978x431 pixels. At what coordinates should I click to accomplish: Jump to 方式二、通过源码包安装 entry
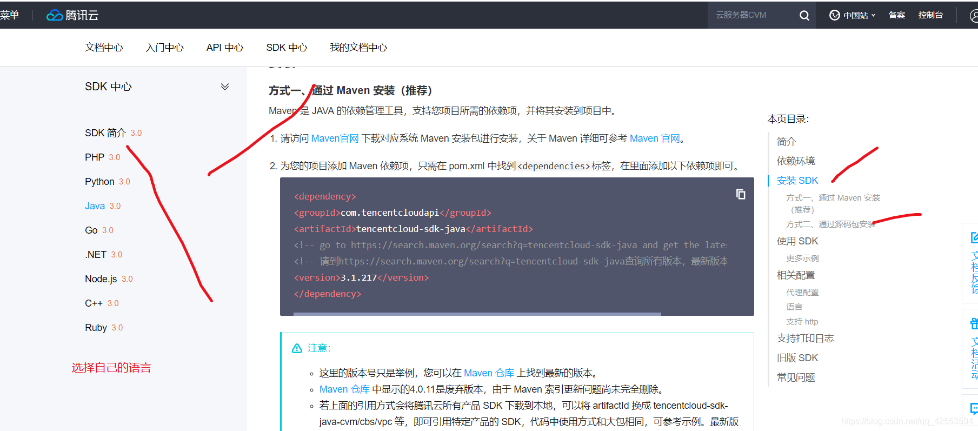[x=830, y=224]
